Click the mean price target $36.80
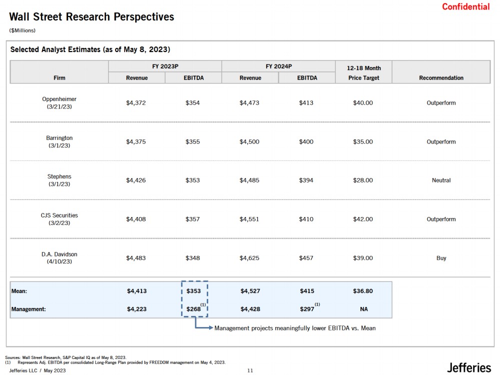This screenshot has width=500, height=375. click(363, 291)
